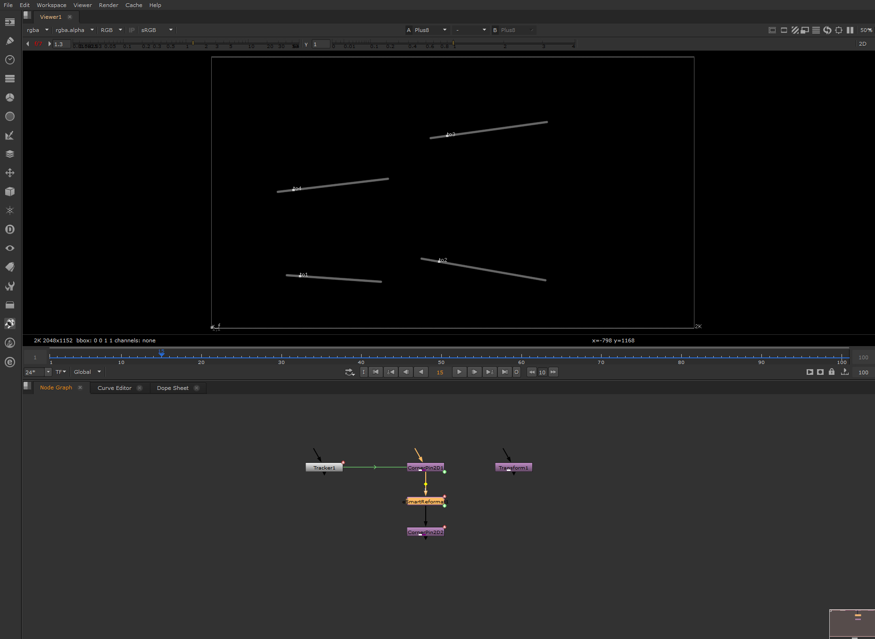The image size is (875, 639).
Task: Toggle the IP input process button
Action: (x=132, y=30)
